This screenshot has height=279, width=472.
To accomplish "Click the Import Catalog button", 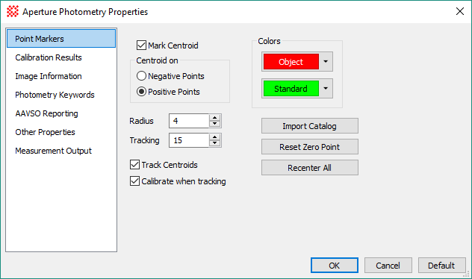I will coord(310,125).
